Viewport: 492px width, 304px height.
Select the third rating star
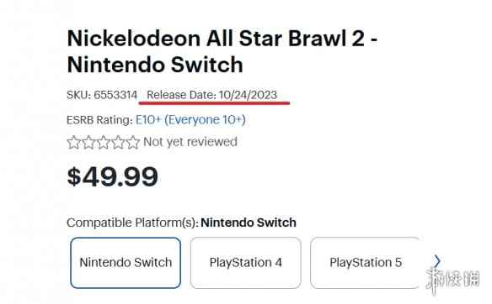pyautogui.click(x=104, y=142)
